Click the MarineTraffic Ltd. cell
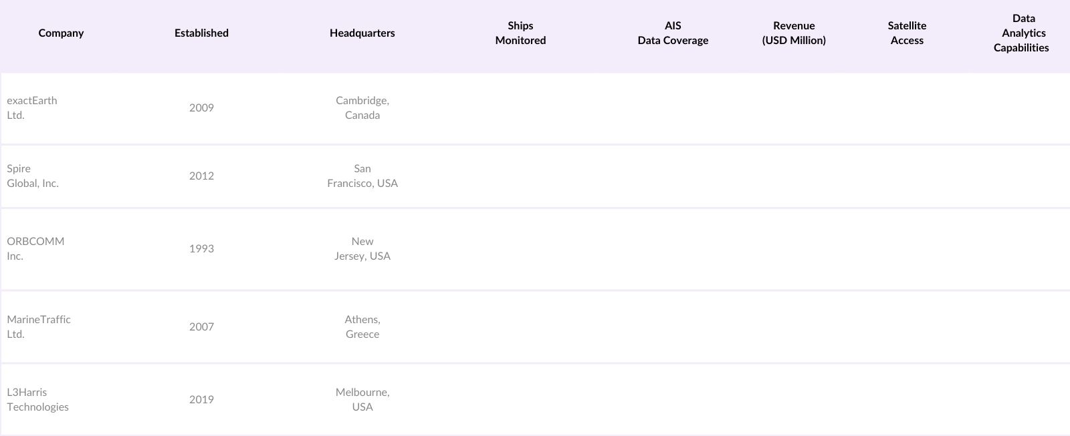The width and height of the screenshot is (1070, 436). pyautogui.click(x=39, y=327)
